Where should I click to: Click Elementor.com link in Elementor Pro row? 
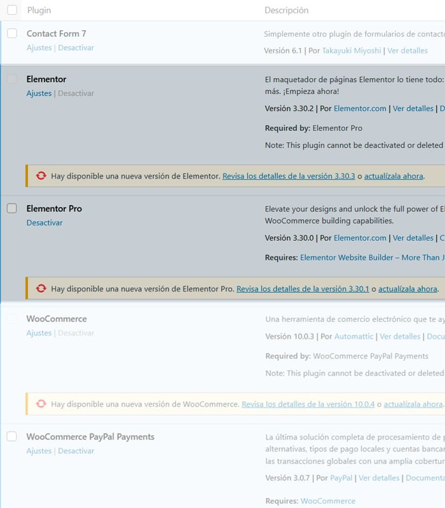[x=360, y=237]
